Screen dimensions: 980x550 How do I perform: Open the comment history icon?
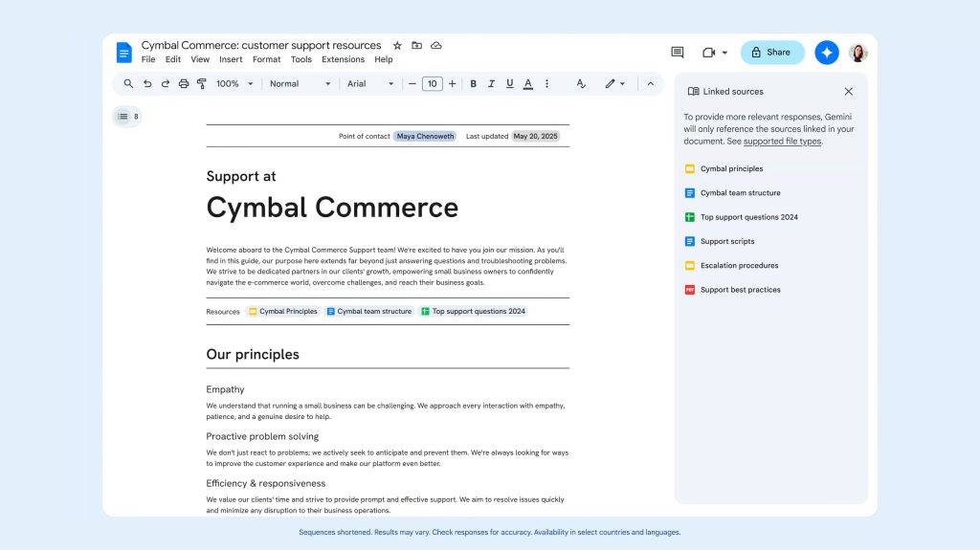[678, 53]
